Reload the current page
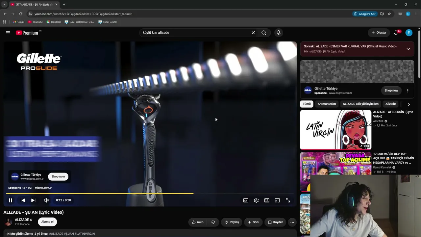421x237 pixels. tap(21, 14)
